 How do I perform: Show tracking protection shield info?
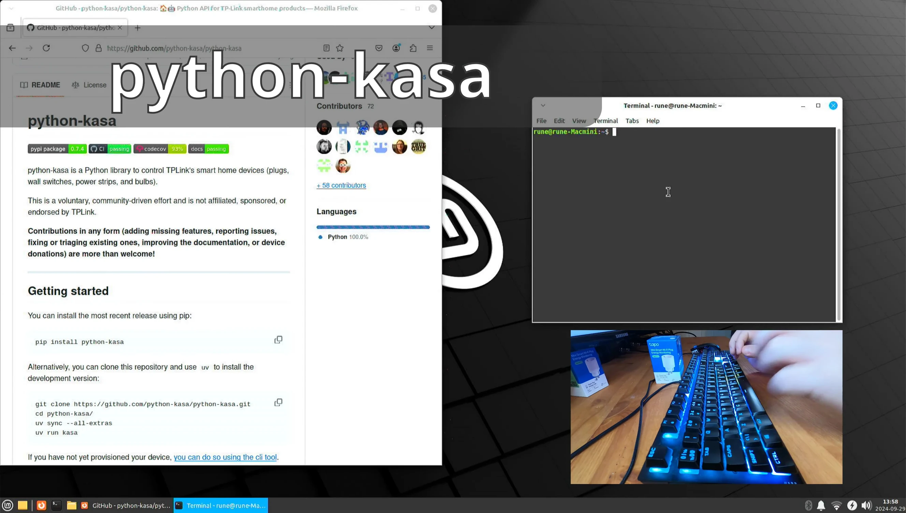tap(85, 48)
